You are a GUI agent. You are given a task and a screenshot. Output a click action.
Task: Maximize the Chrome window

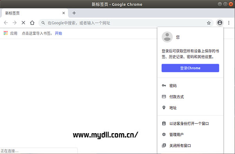click(x=225, y=4)
